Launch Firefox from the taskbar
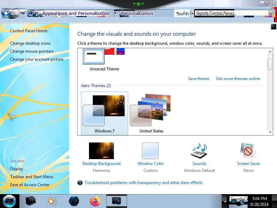This screenshot has height=208, width=277. click(x=95, y=201)
